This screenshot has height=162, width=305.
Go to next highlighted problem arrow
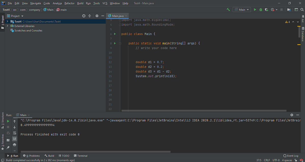coord(298,22)
